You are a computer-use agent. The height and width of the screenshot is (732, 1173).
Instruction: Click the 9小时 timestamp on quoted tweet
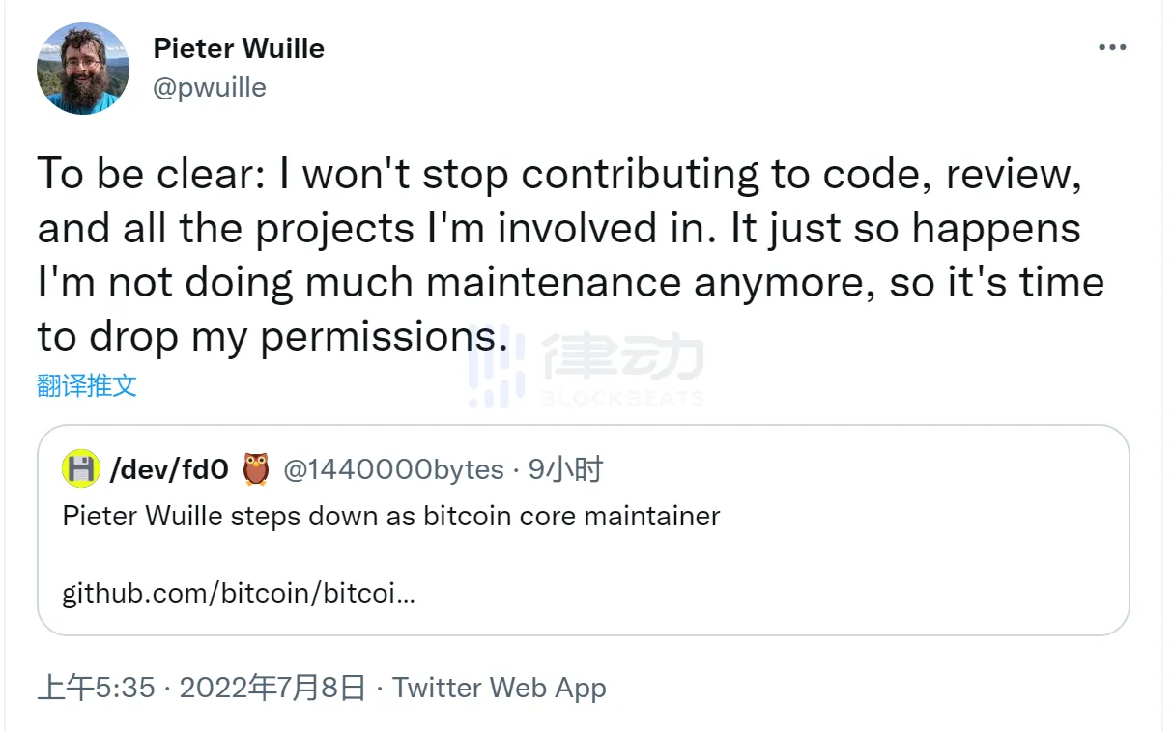[565, 468]
